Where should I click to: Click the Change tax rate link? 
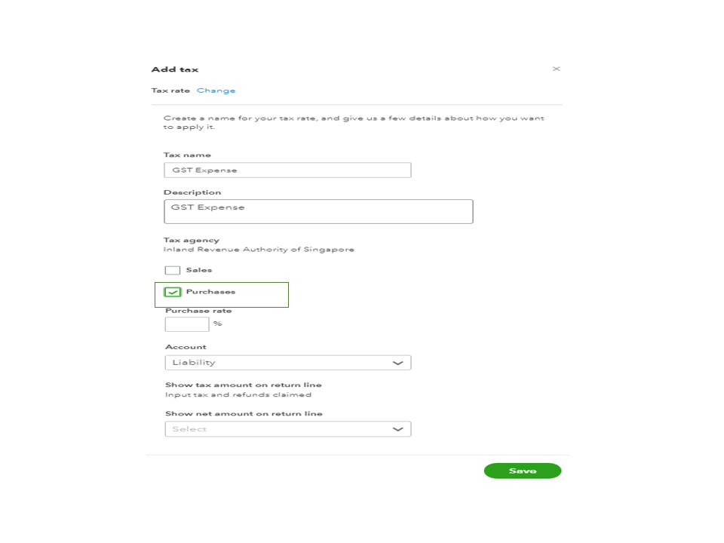pos(216,90)
